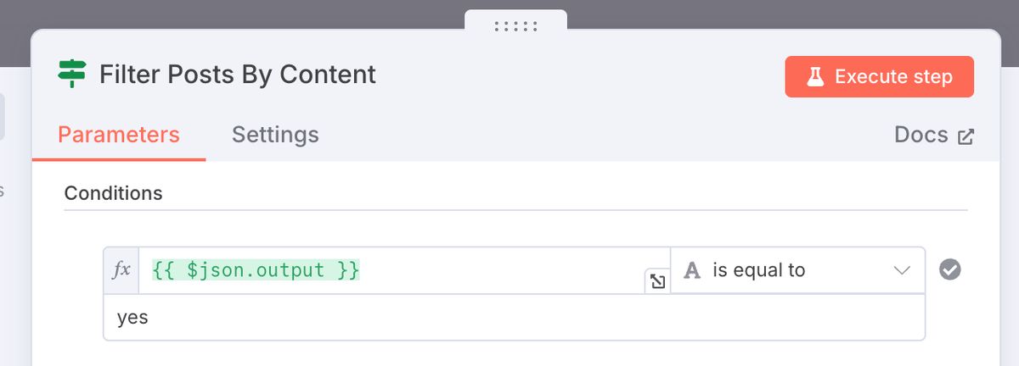Open the Docs link

[921, 135]
